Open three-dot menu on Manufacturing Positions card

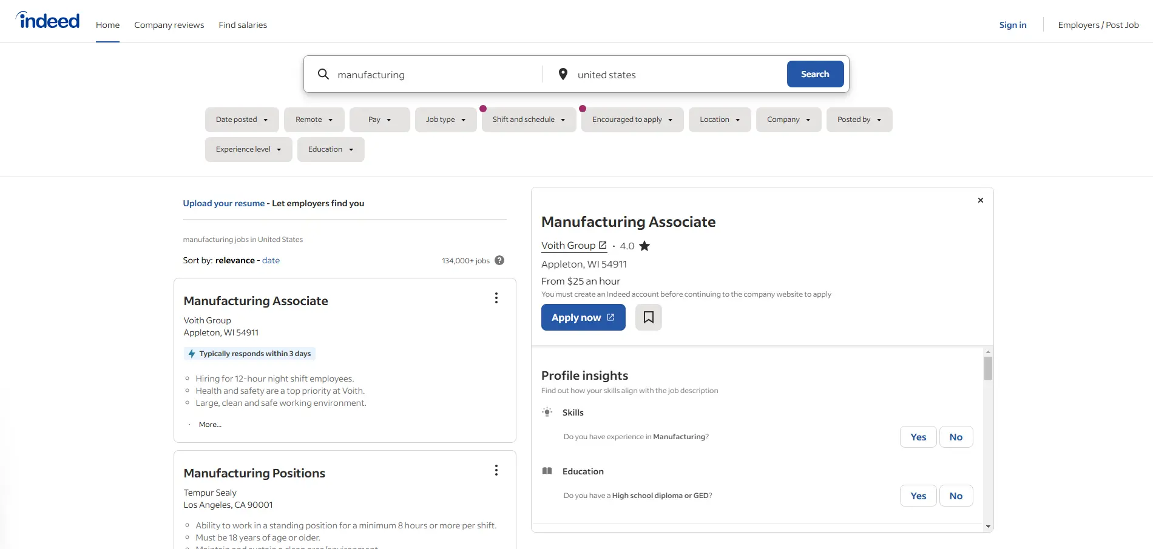496,470
